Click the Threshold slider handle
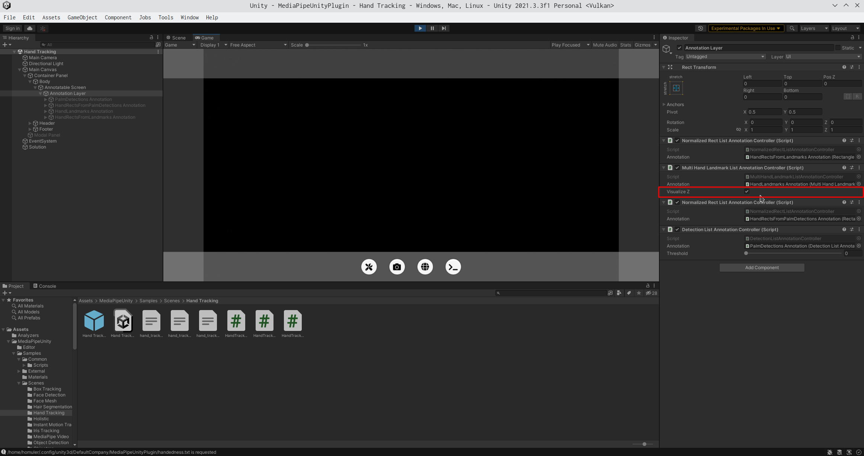The image size is (864, 456). [x=745, y=253]
